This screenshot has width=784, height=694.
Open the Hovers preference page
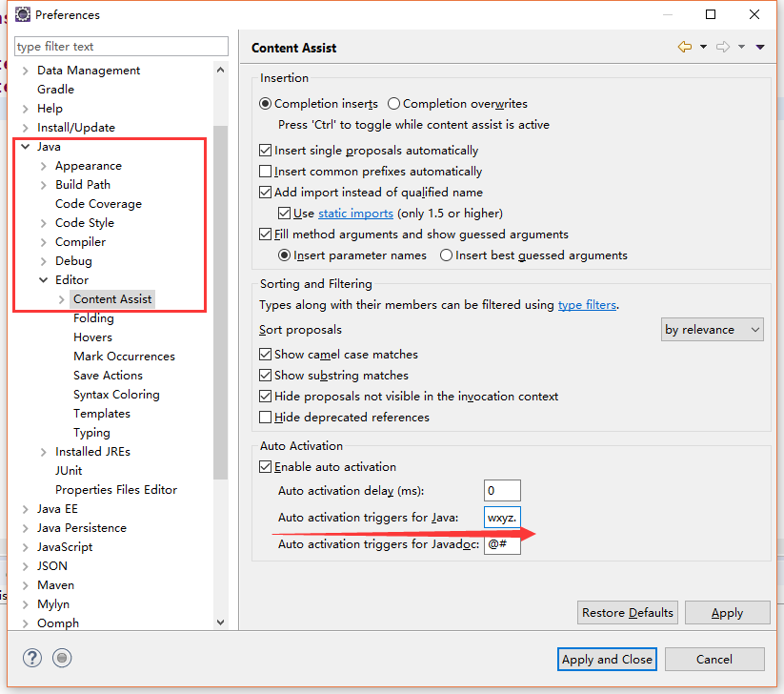coord(92,337)
